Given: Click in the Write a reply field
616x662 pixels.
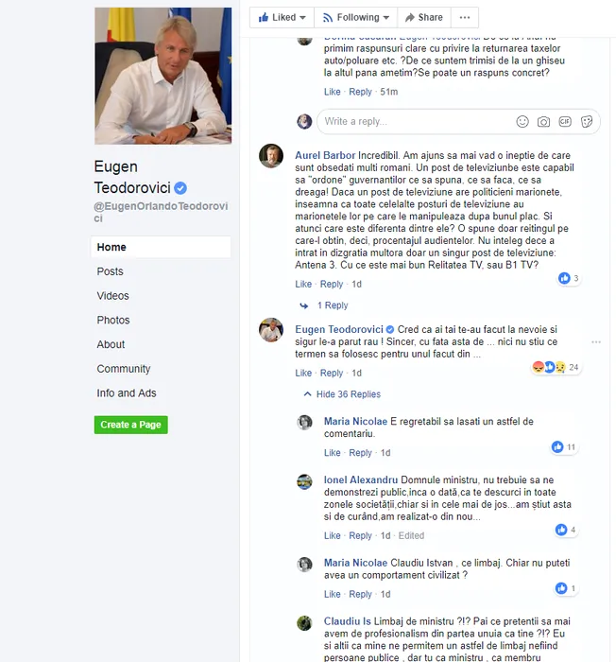Looking at the screenshot, I should pos(418,122).
